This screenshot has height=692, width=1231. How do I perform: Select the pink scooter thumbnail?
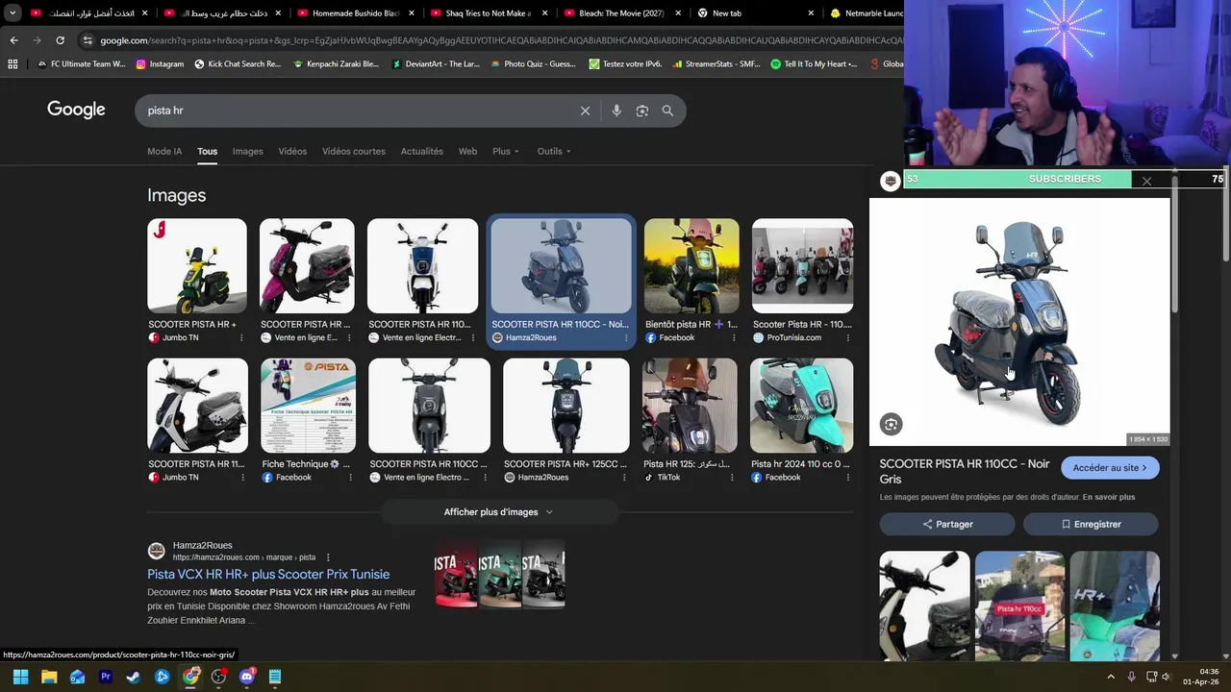[307, 266]
